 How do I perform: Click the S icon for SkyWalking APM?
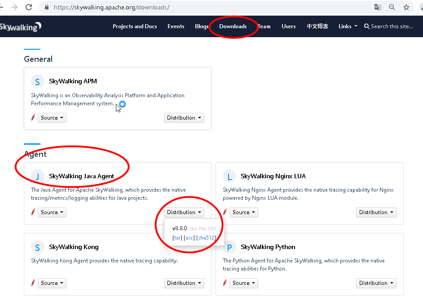(x=37, y=81)
